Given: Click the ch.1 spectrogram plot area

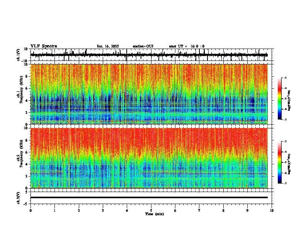Looking at the screenshot, I should 149,94.
